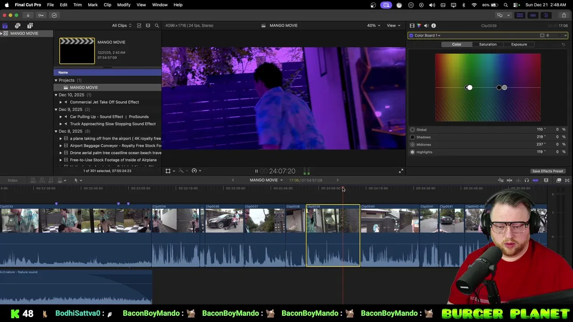Image resolution: width=573 pixels, height=322 pixels.
Task: Open the Trim menu
Action: [x=77, y=5]
